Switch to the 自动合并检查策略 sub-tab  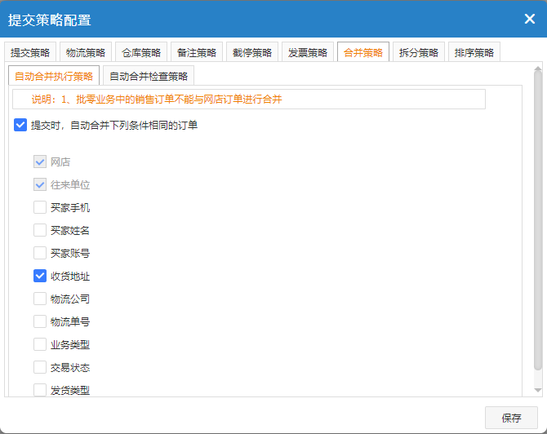pos(149,76)
